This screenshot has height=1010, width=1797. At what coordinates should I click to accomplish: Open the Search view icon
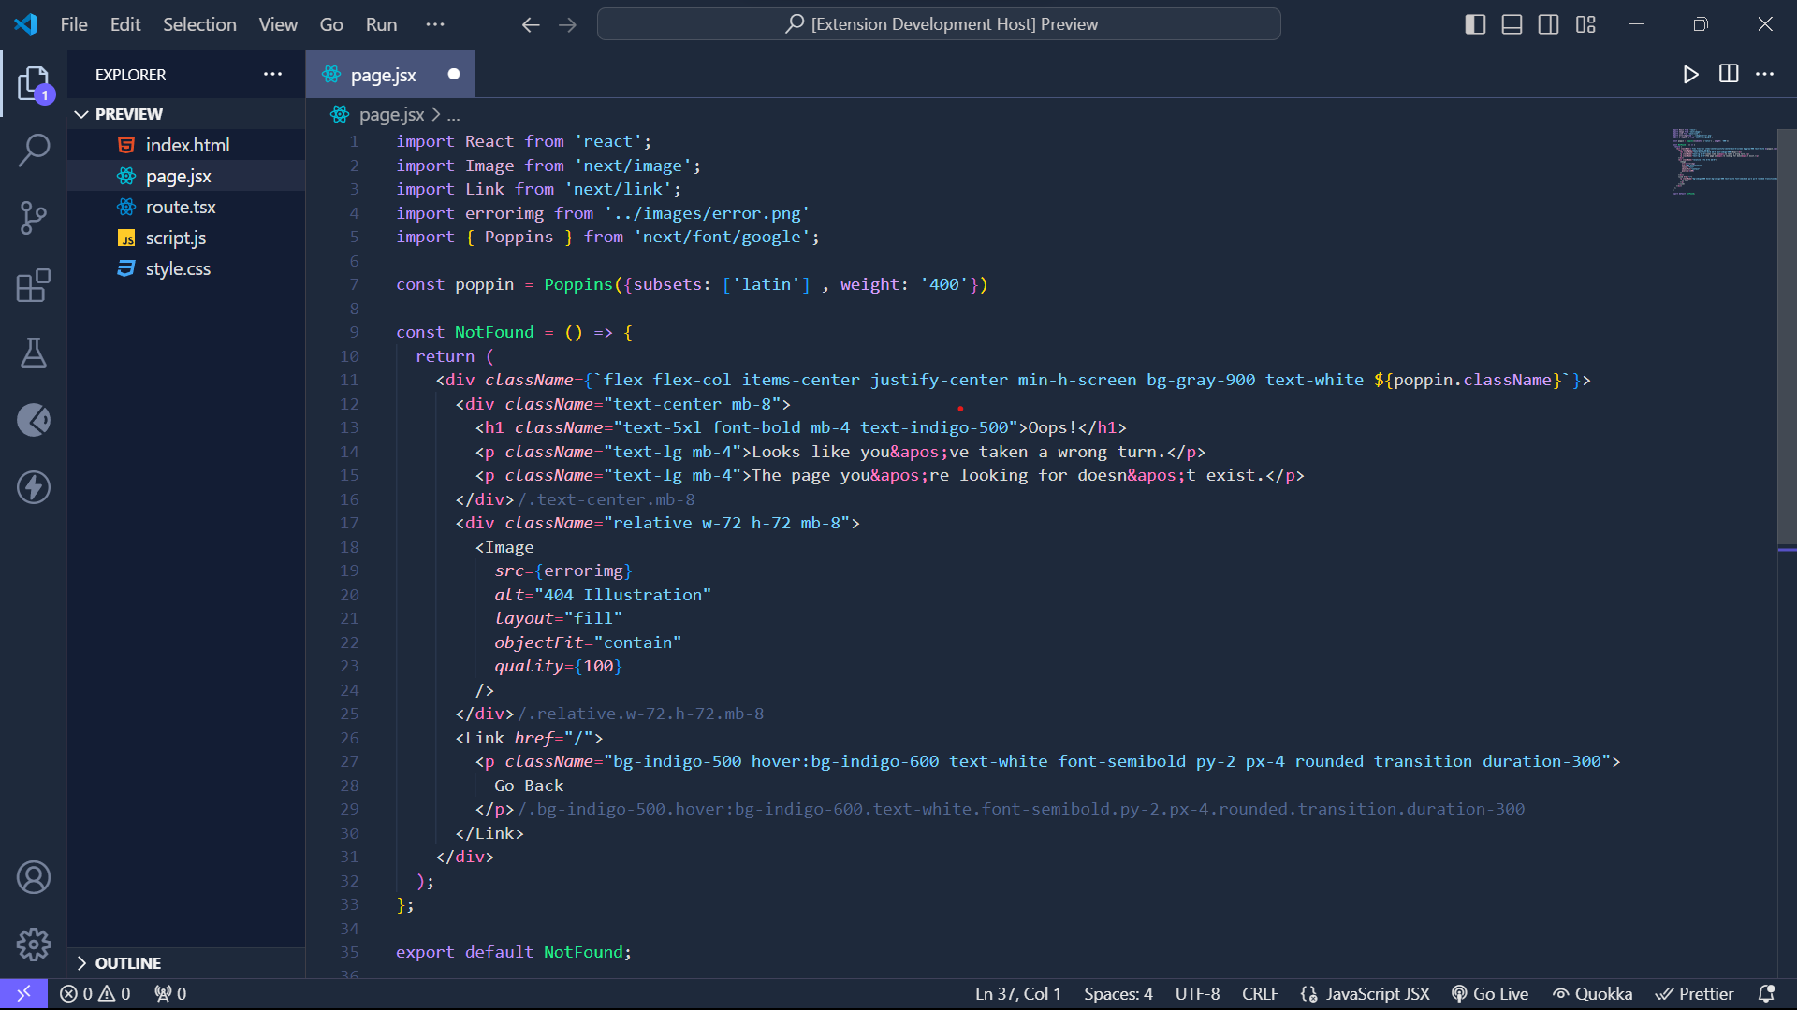(34, 150)
